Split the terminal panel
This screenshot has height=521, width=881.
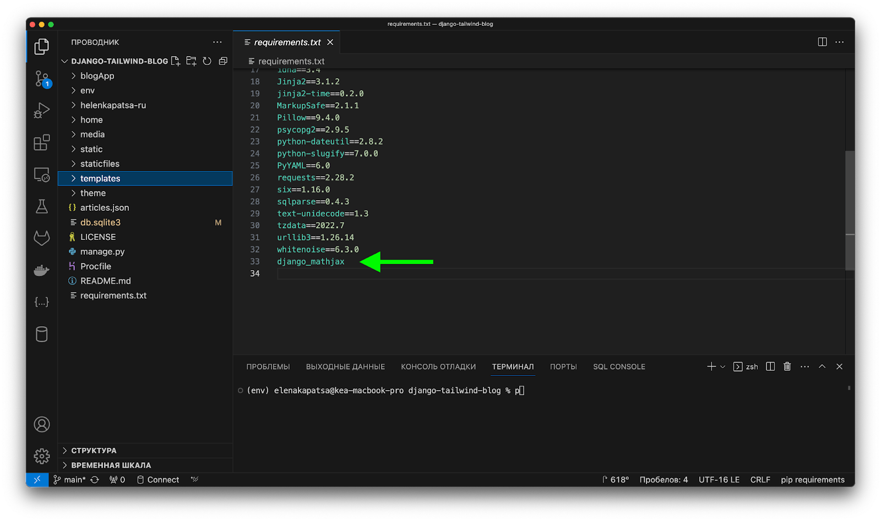(x=770, y=366)
